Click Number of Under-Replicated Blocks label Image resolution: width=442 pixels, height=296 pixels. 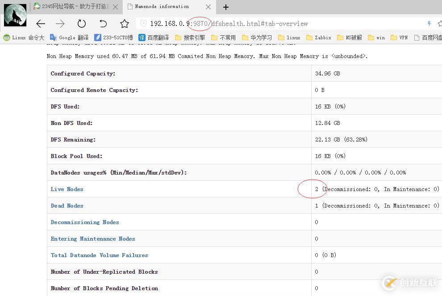tap(104, 272)
